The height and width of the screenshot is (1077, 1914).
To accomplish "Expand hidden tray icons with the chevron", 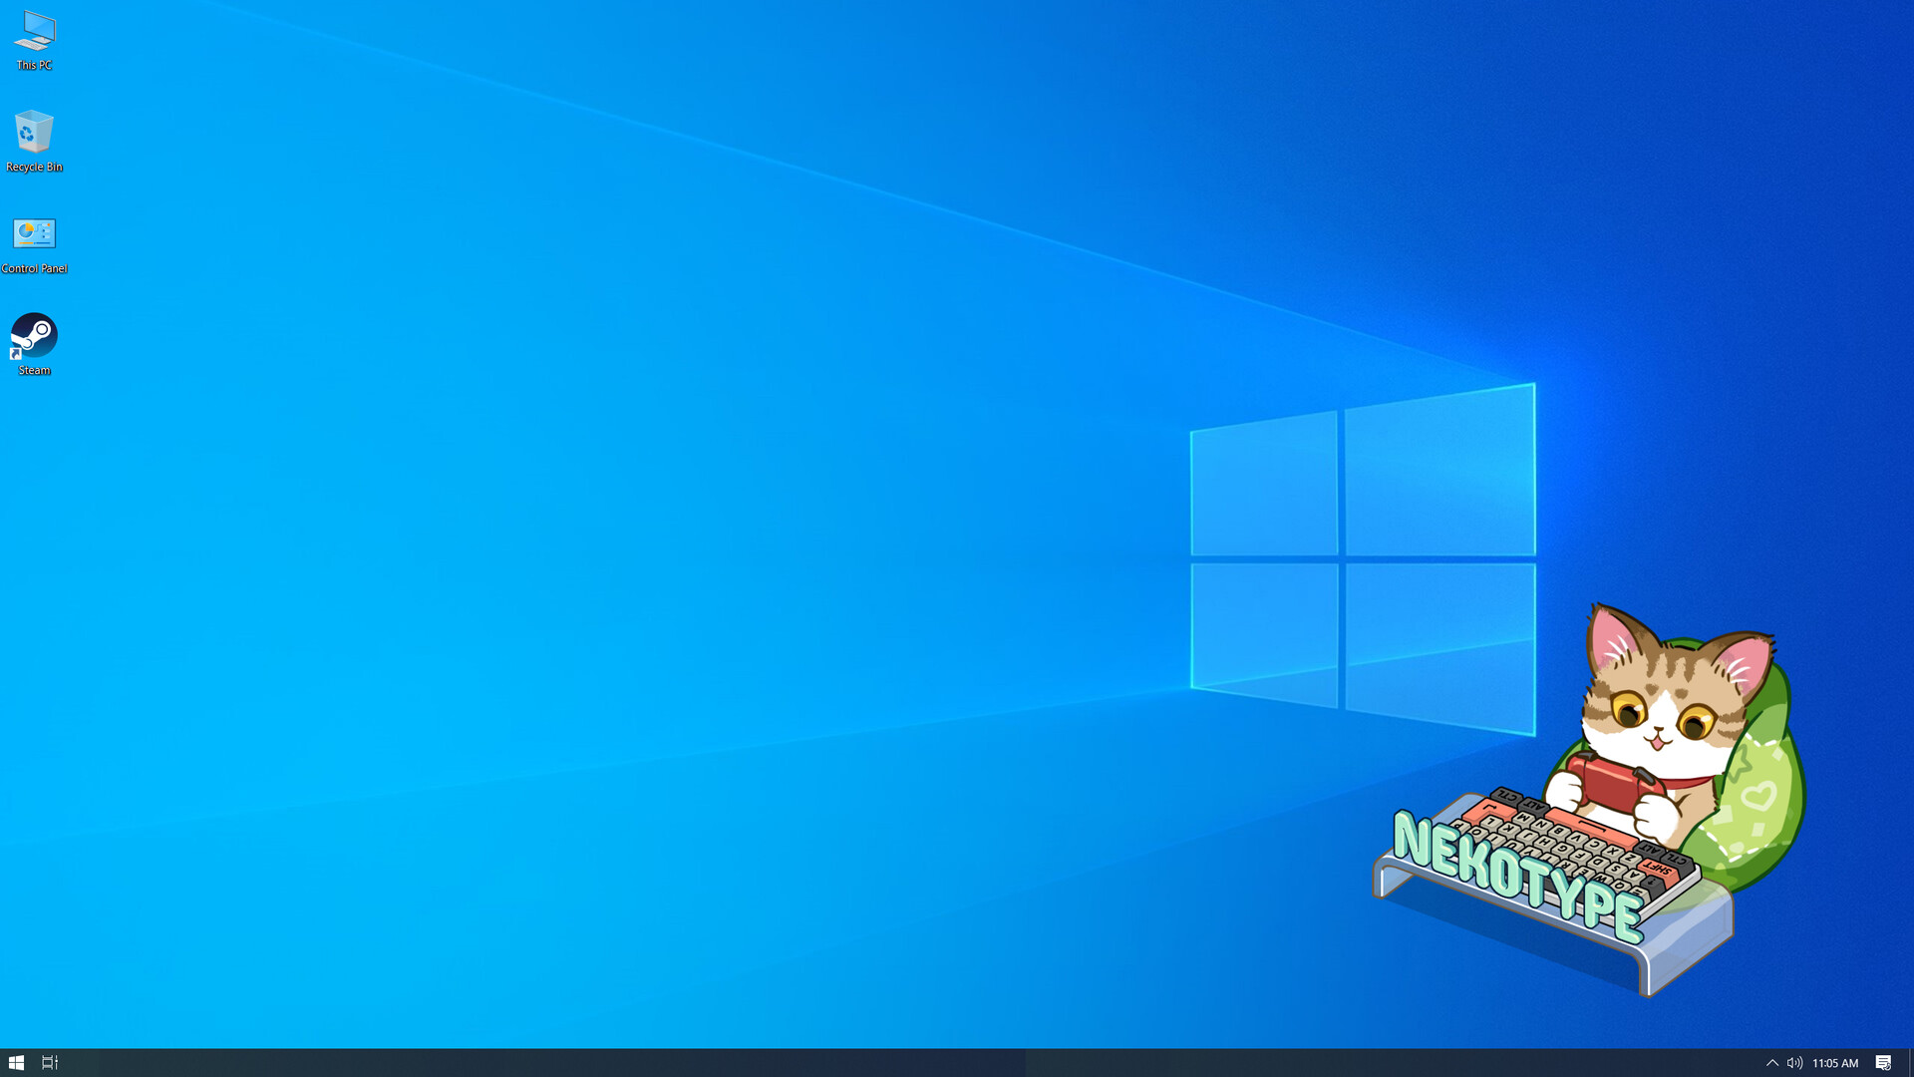I will point(1774,1061).
